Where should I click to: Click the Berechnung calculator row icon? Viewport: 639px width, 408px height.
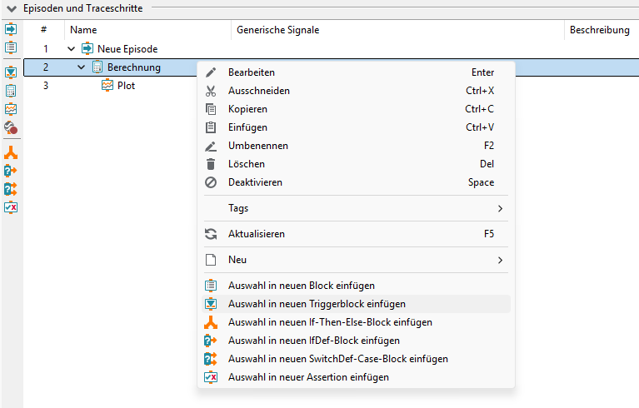pyautogui.click(x=97, y=67)
